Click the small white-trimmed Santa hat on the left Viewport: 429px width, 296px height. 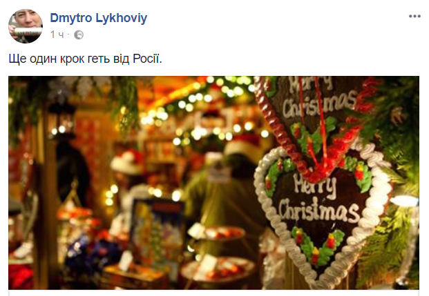(x=127, y=162)
